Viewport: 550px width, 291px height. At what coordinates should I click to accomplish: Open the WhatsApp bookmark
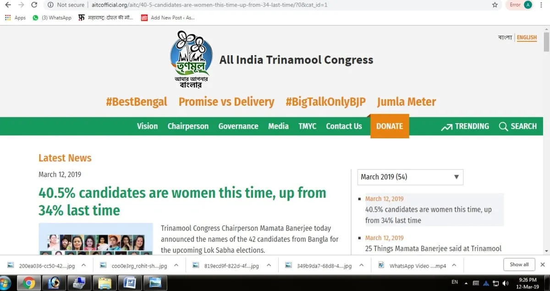click(x=52, y=18)
